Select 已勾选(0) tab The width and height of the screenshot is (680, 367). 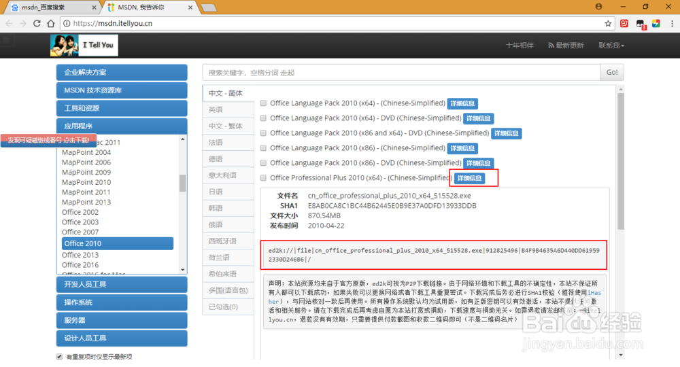point(228,307)
